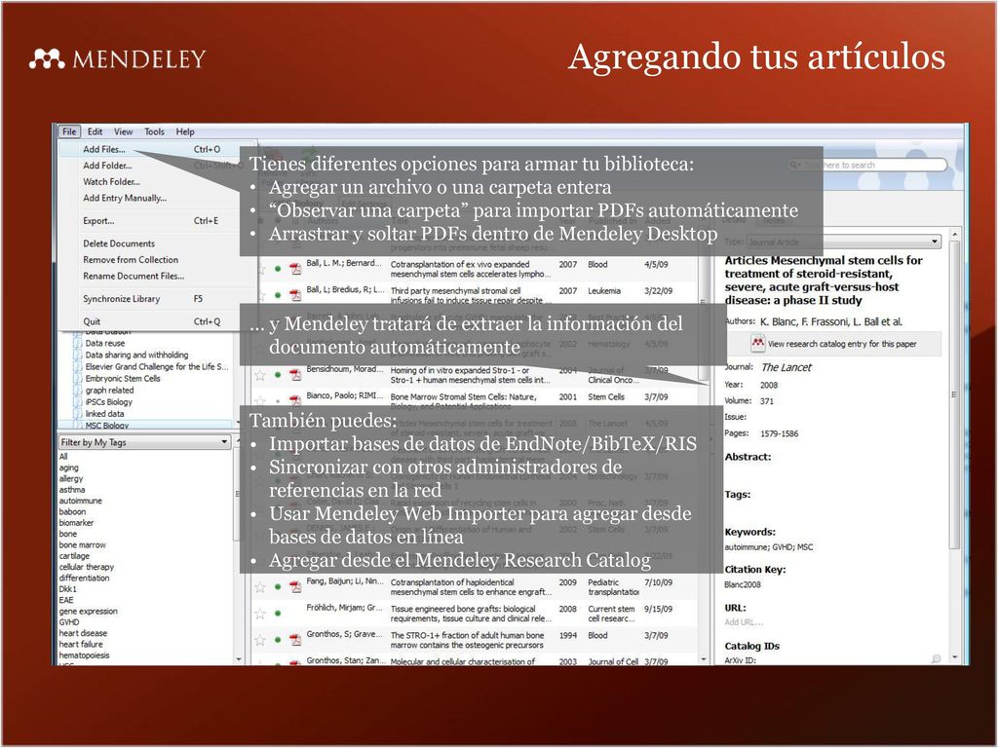Click the document list scrollbar down arrow
The image size is (998, 748).
pos(704,659)
